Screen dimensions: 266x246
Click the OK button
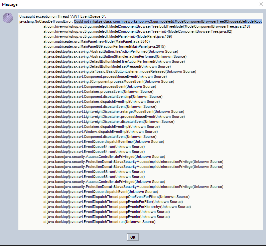click(x=133, y=237)
